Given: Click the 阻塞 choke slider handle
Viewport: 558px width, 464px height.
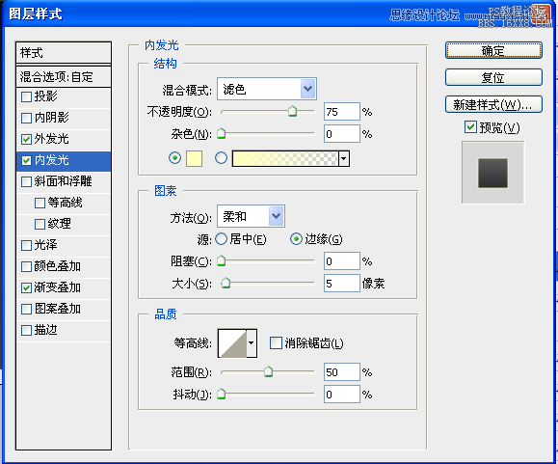Looking at the screenshot, I should point(222,261).
